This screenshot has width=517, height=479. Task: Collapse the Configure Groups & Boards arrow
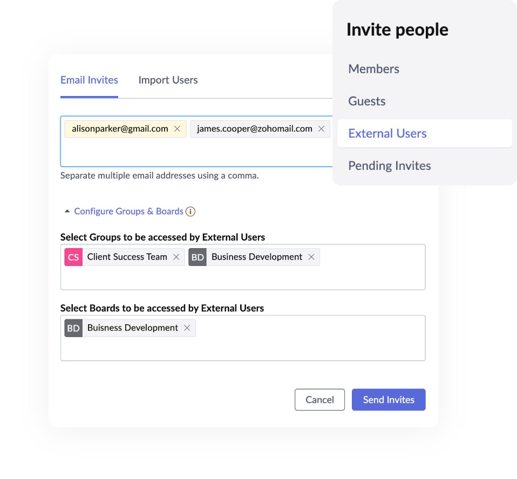click(67, 211)
